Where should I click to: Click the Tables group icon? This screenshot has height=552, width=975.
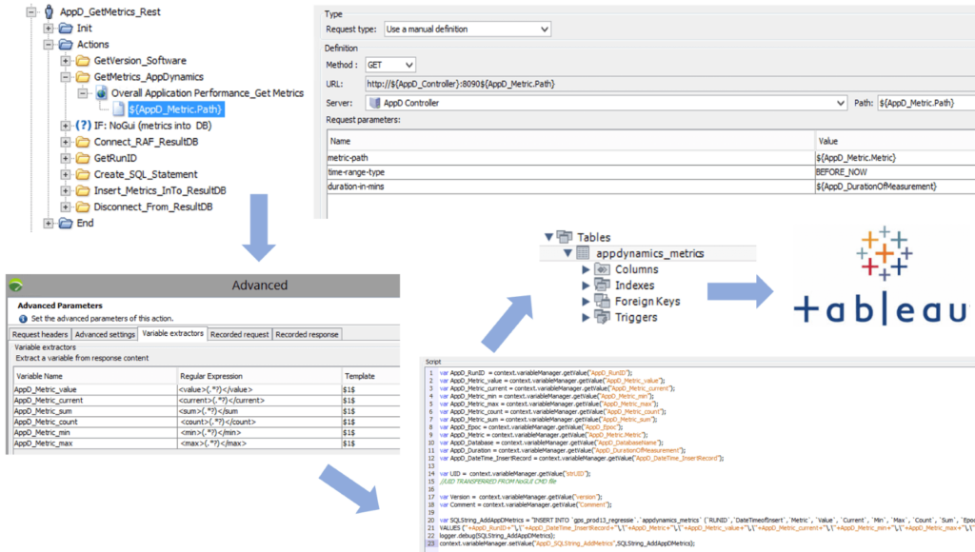(x=565, y=237)
